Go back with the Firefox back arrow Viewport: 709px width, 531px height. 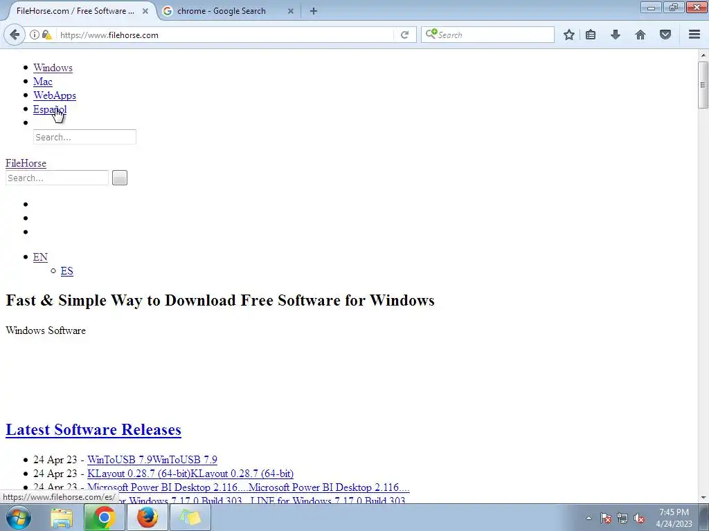[15, 35]
